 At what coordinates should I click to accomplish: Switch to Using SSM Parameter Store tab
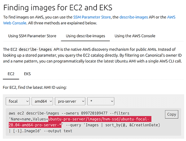coord(32,36)
